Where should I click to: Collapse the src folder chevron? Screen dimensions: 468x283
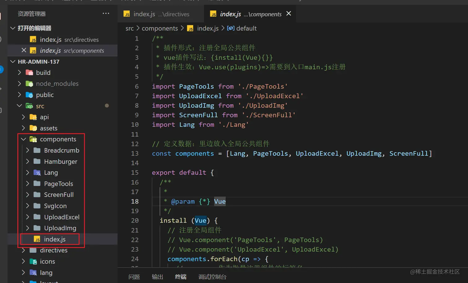[x=19, y=106]
